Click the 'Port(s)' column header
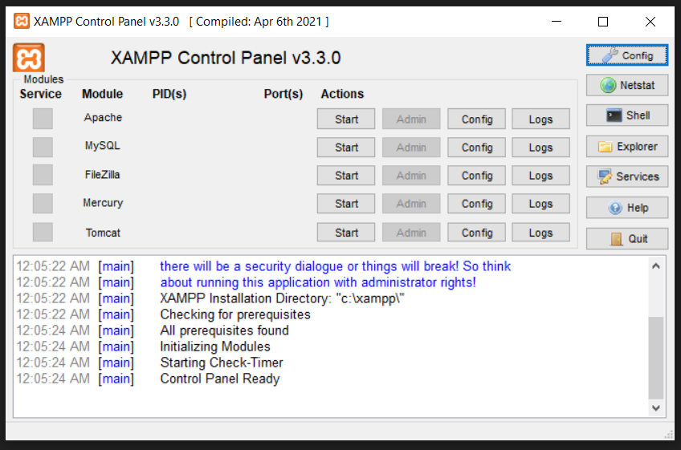Screen dimensions: 681x450 pos(283,94)
